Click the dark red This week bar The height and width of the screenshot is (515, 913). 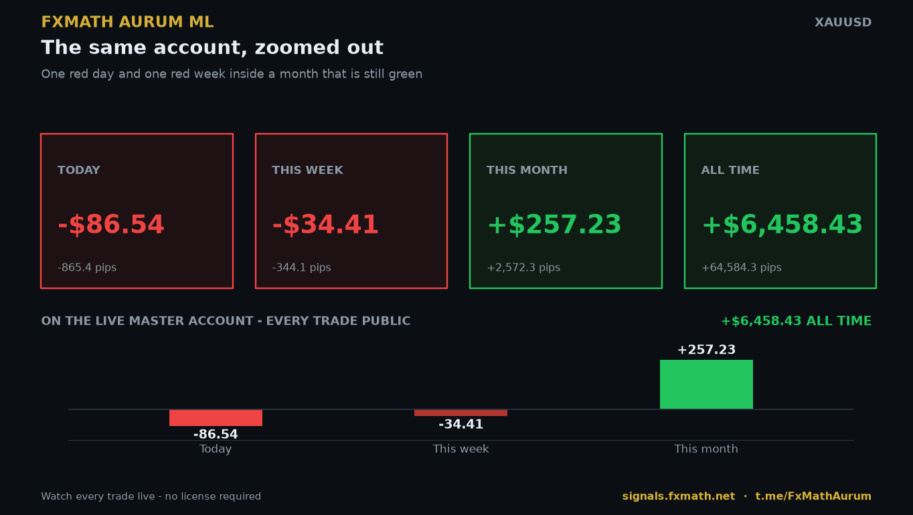(x=461, y=413)
